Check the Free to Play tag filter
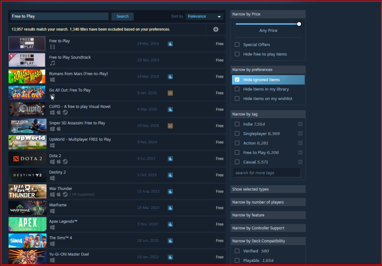 pyautogui.click(x=237, y=153)
